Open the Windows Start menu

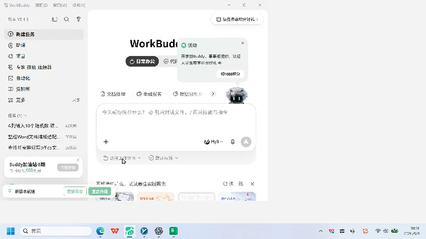point(11,231)
